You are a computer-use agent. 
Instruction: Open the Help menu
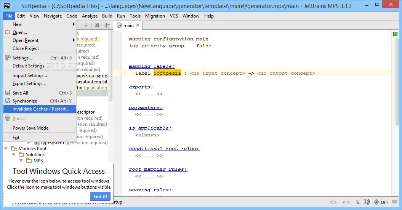click(209, 16)
